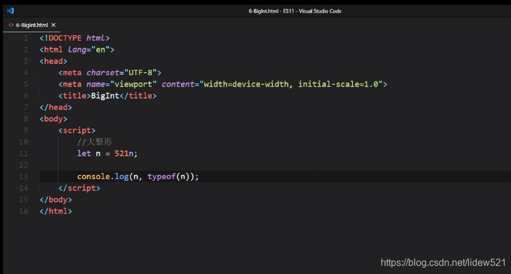Image resolution: width=511 pixels, height=274 pixels.
Task: Click the opening '<body>' tag
Action: coord(53,119)
